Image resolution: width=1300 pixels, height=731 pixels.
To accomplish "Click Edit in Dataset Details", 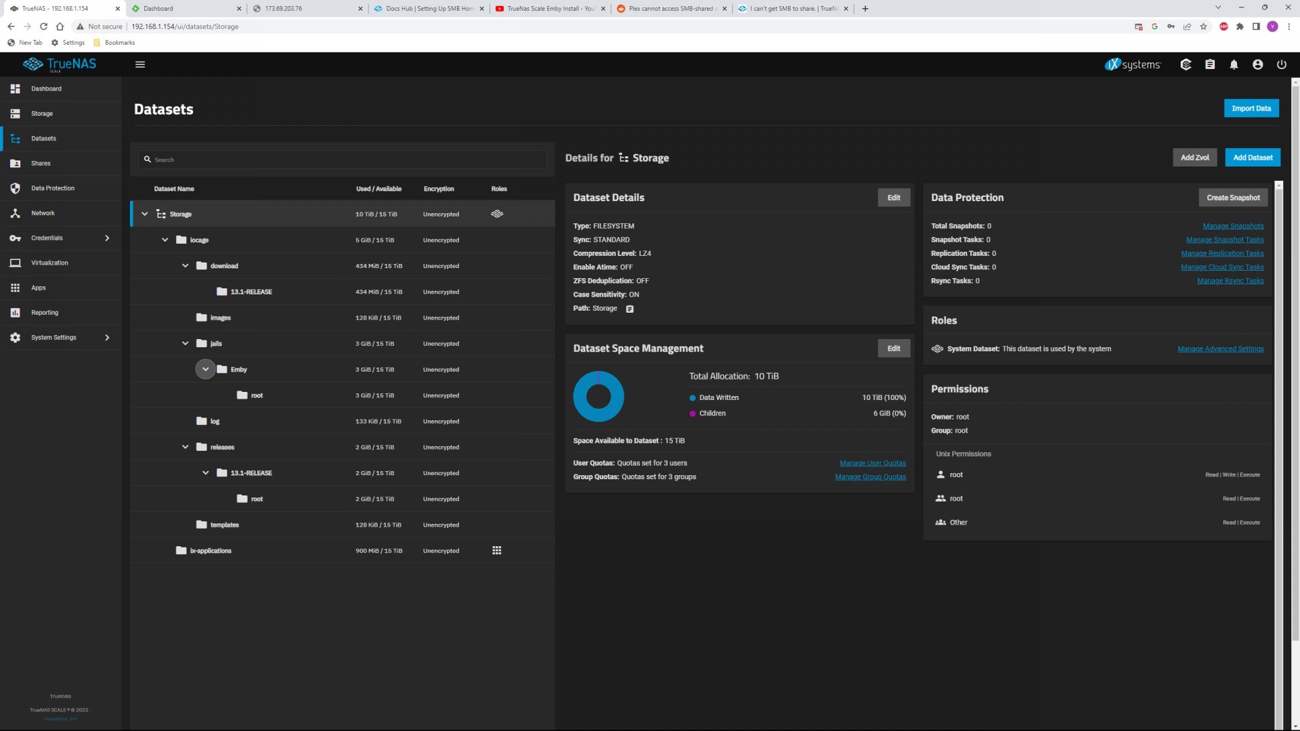I will (894, 198).
